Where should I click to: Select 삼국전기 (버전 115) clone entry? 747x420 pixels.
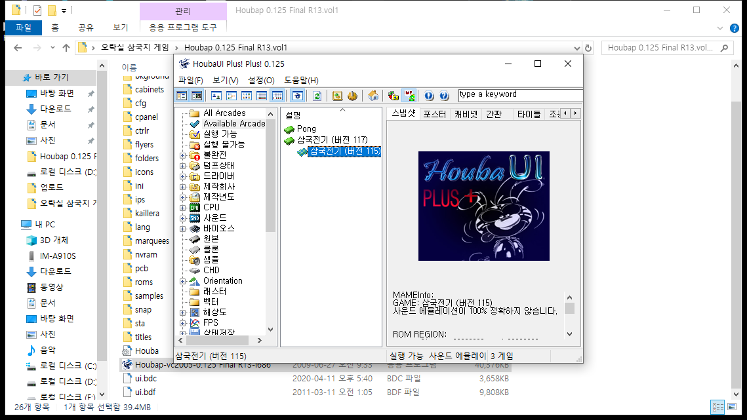(x=344, y=151)
